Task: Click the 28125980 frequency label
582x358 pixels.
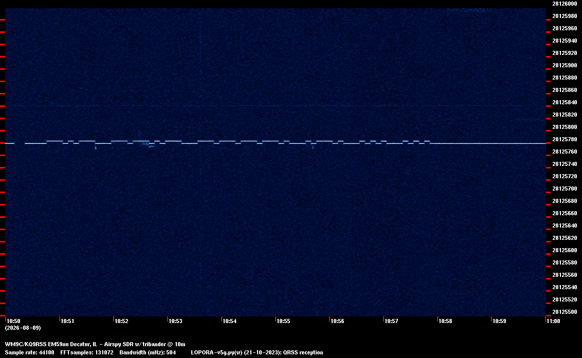Action: tap(565, 16)
